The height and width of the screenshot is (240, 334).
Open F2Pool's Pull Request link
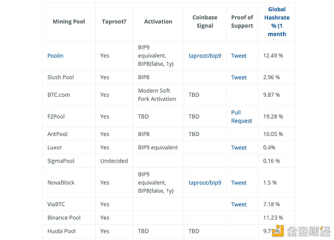[242, 116]
